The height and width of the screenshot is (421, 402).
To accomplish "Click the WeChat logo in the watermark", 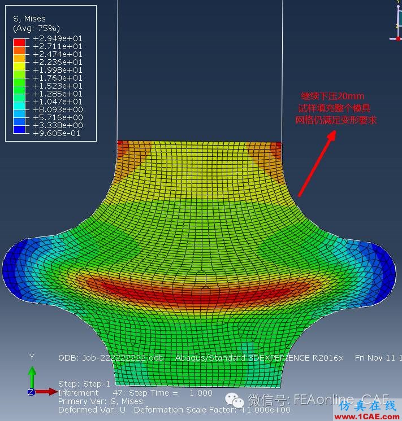I will pos(235,400).
